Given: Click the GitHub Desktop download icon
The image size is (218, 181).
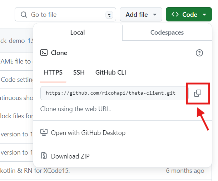Looking at the screenshot, I should (44, 132).
